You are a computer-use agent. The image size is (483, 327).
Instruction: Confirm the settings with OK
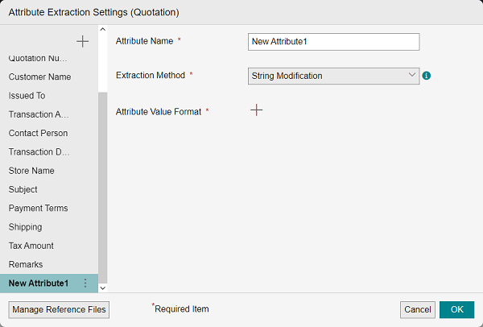point(456,309)
